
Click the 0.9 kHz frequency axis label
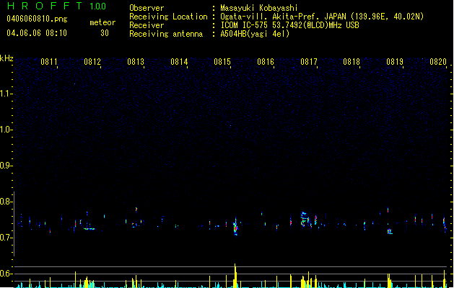click(x=6, y=166)
